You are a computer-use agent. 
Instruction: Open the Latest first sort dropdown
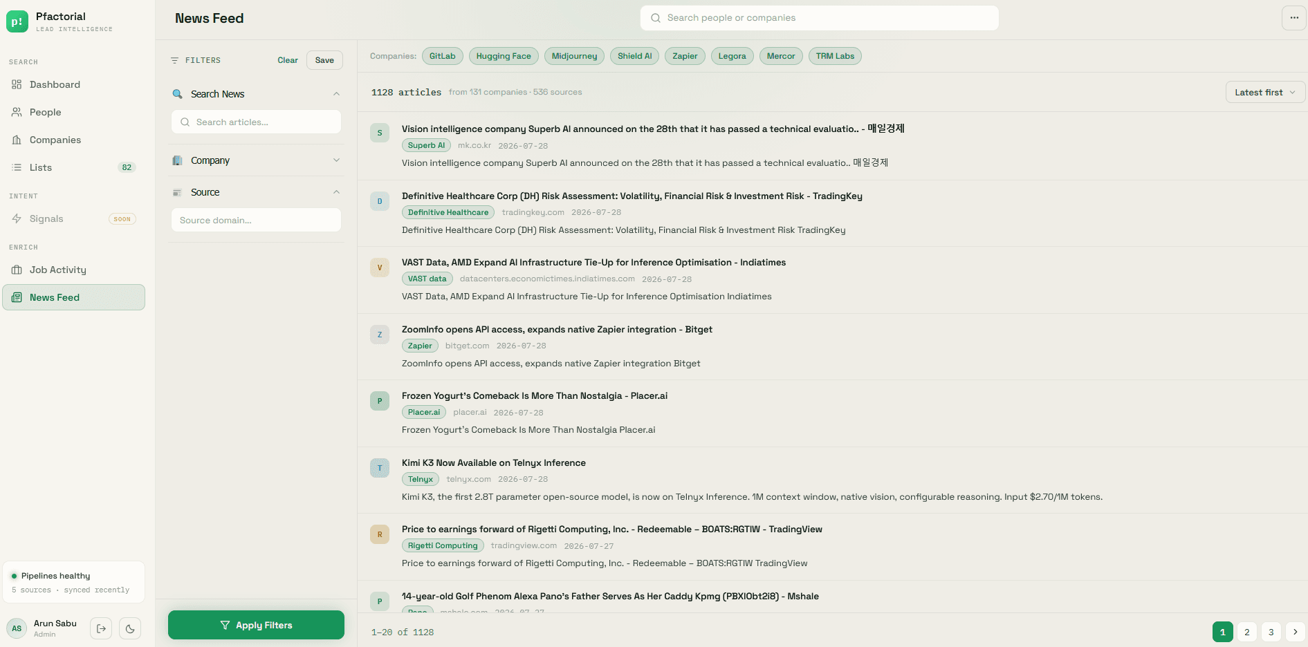(x=1265, y=92)
